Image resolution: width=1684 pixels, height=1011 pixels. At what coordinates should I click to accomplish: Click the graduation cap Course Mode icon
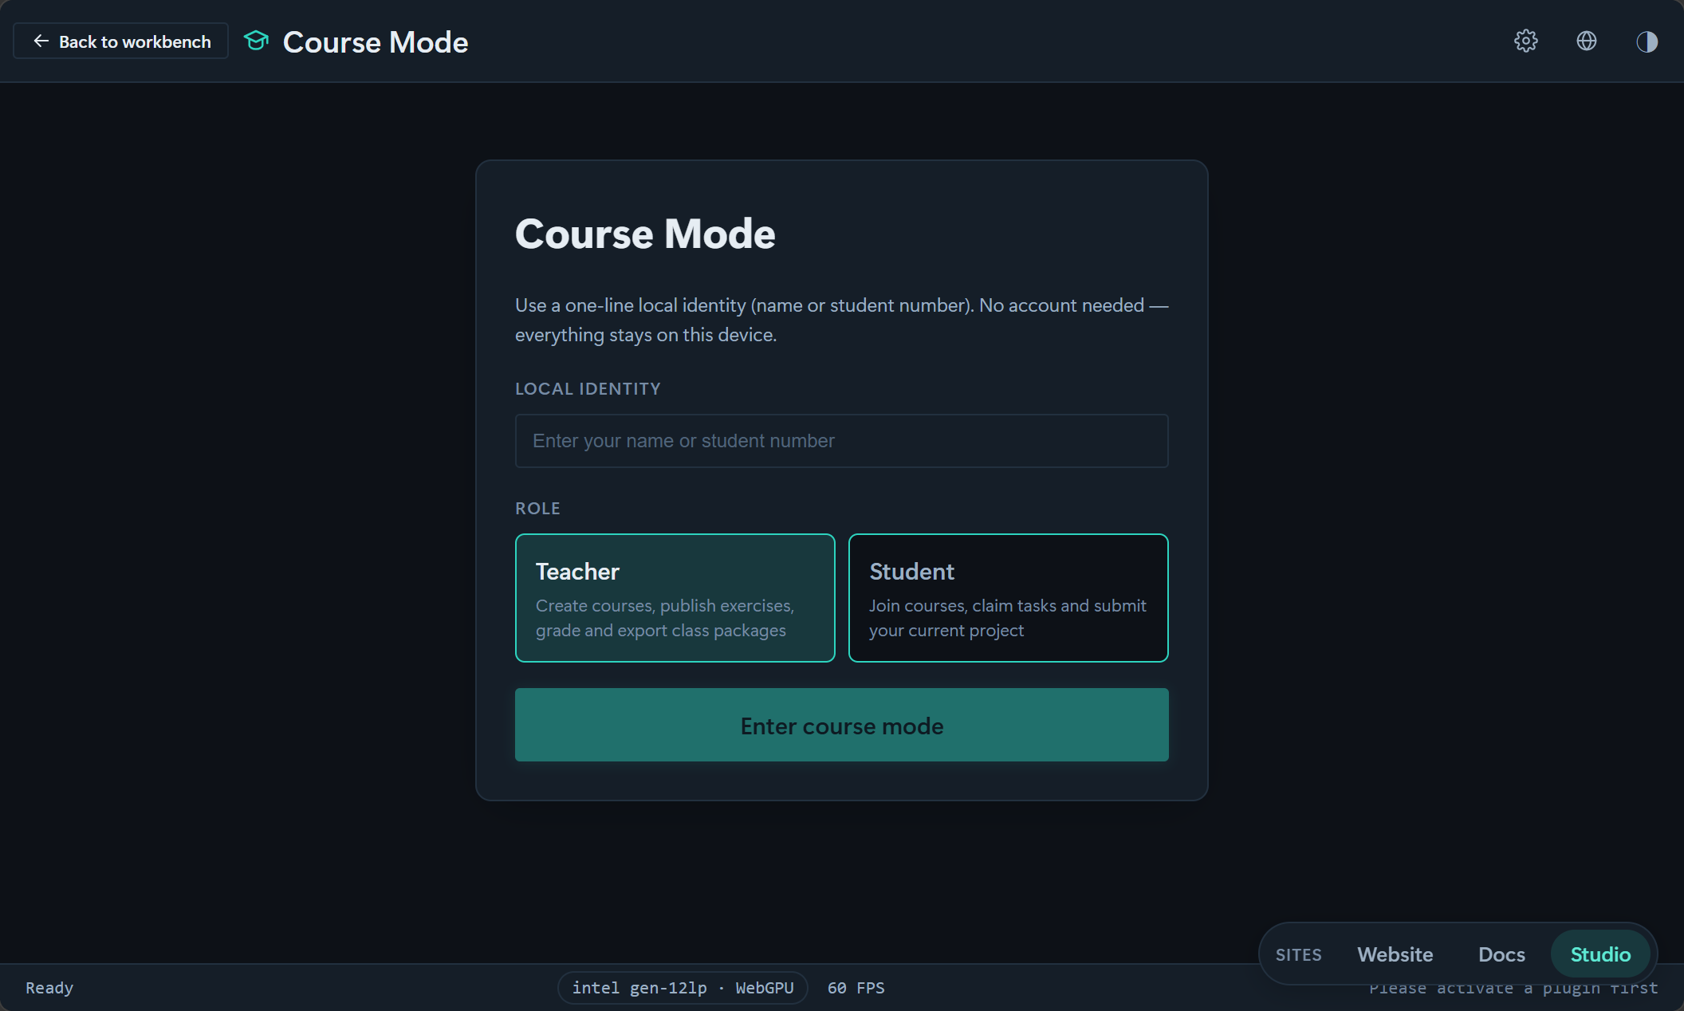256,41
